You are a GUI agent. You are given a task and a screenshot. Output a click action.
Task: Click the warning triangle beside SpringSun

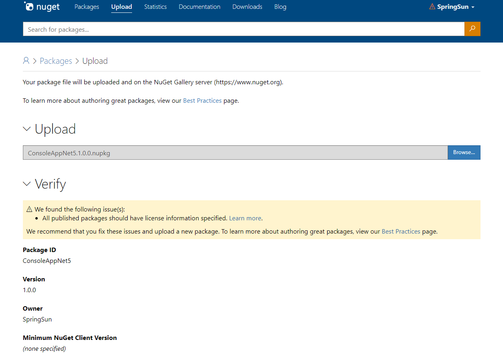432,7
